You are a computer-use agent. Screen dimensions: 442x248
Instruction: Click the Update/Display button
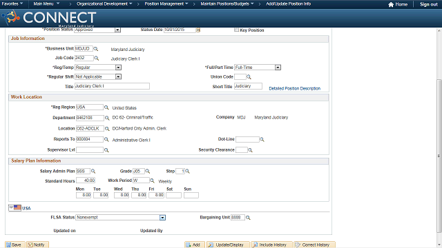pos(228,245)
